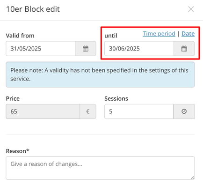Click the Valid from label

[x=20, y=36]
